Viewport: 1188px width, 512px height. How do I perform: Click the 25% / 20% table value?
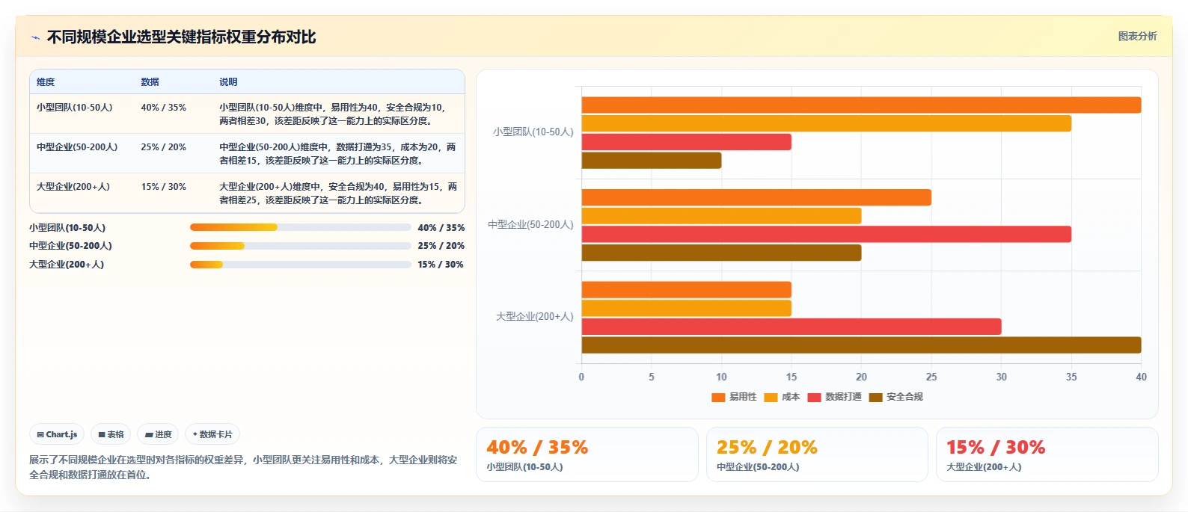pos(163,147)
